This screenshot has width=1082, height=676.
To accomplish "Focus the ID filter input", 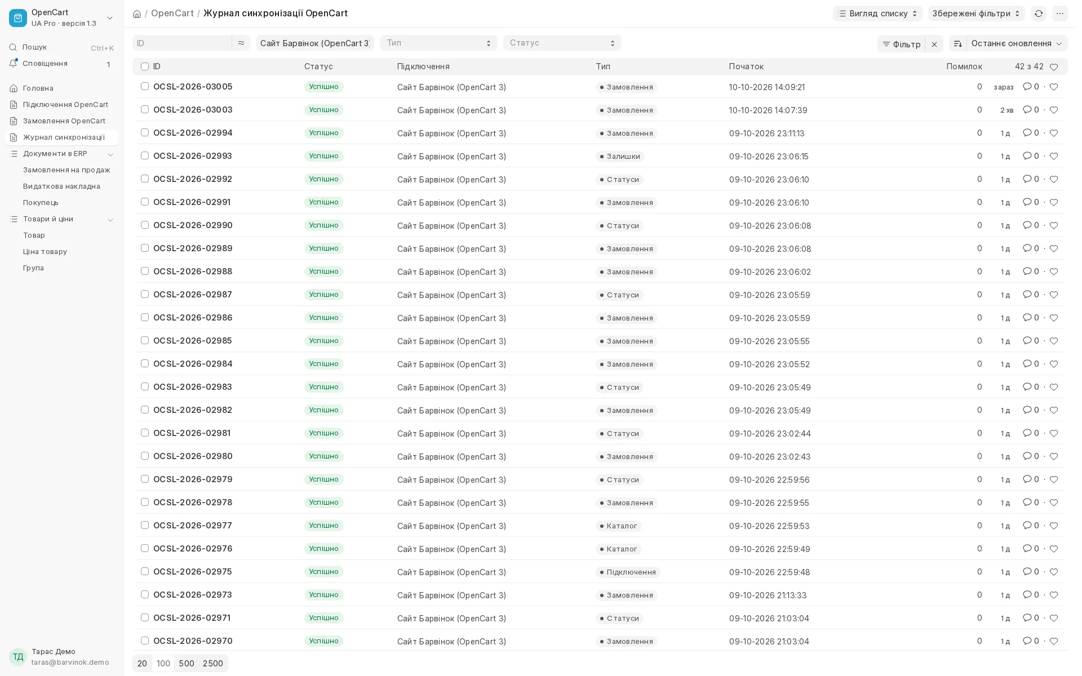I will tap(182, 43).
